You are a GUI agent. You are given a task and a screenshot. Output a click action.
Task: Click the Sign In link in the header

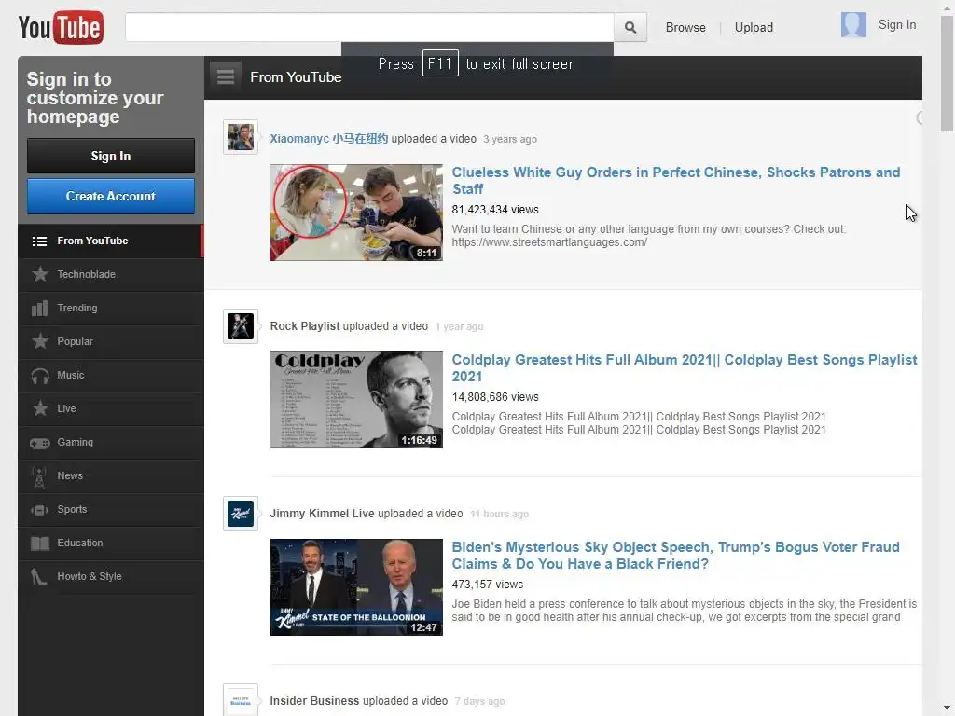[896, 25]
